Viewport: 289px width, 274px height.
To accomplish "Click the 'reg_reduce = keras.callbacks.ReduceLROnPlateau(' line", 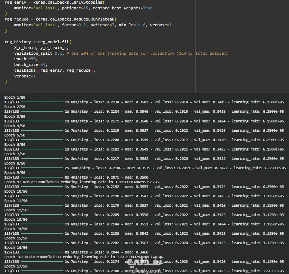I will 61,19.
